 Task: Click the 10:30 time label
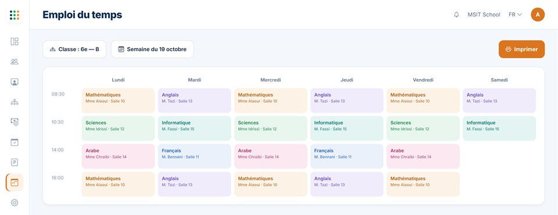coord(58,122)
